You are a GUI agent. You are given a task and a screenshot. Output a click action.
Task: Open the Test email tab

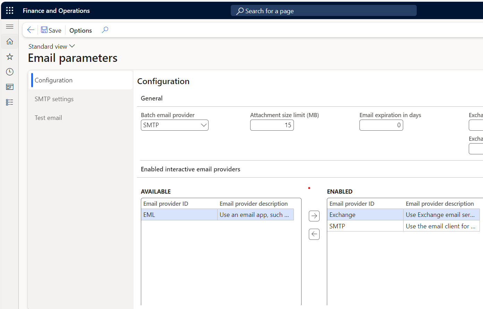pyautogui.click(x=48, y=117)
